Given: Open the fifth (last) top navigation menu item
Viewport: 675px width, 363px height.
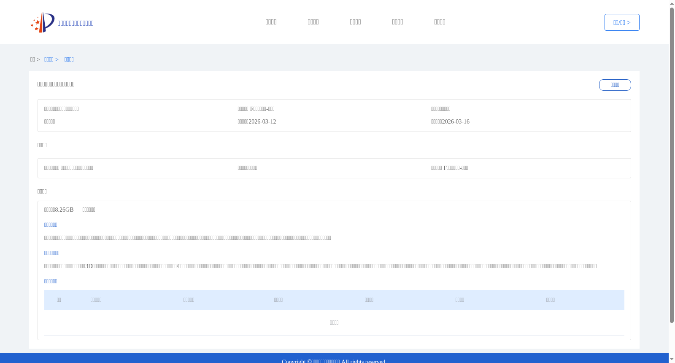Looking at the screenshot, I should [x=440, y=22].
